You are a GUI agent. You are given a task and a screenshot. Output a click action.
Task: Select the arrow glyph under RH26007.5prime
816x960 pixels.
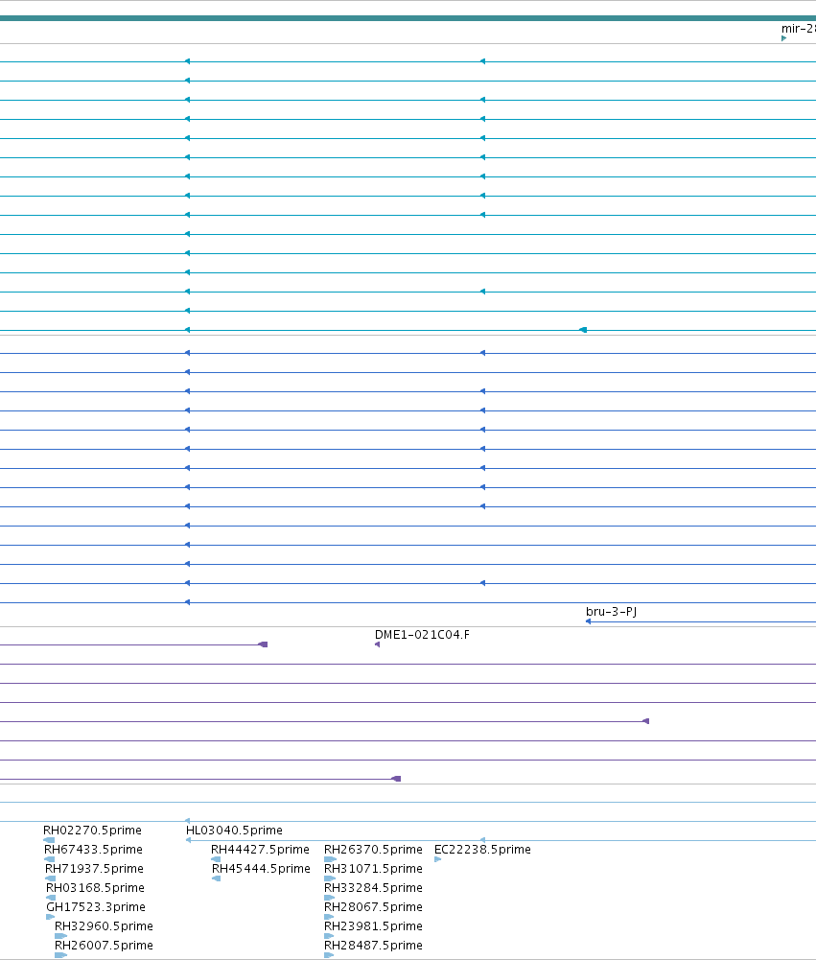[x=60, y=955]
